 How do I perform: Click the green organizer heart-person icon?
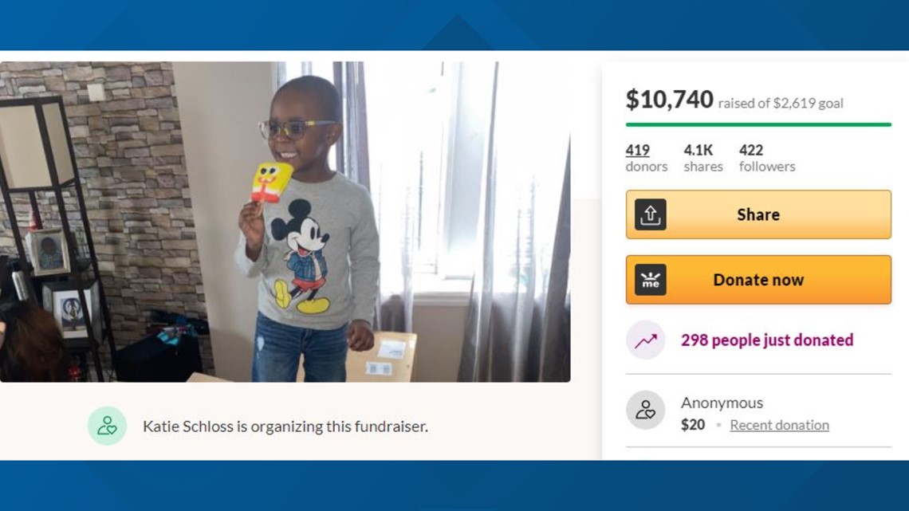(108, 426)
